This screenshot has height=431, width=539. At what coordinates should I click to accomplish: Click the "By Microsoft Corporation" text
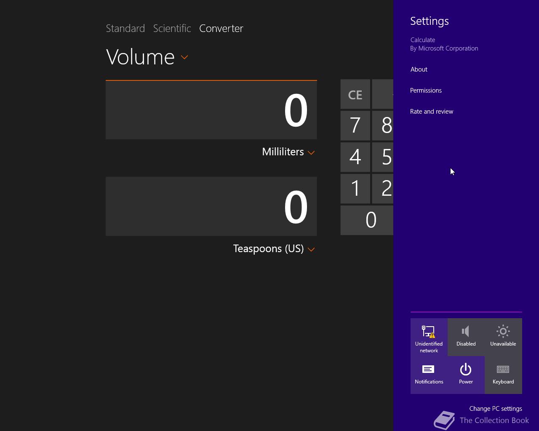[x=444, y=48]
